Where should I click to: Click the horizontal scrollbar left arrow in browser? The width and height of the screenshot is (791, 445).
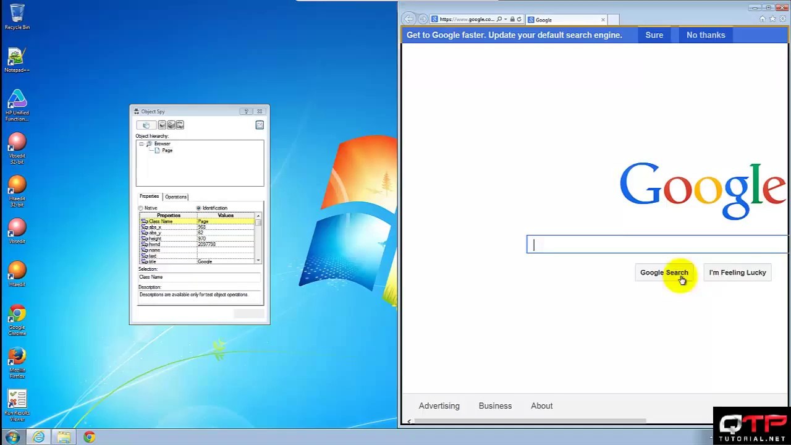coord(408,422)
